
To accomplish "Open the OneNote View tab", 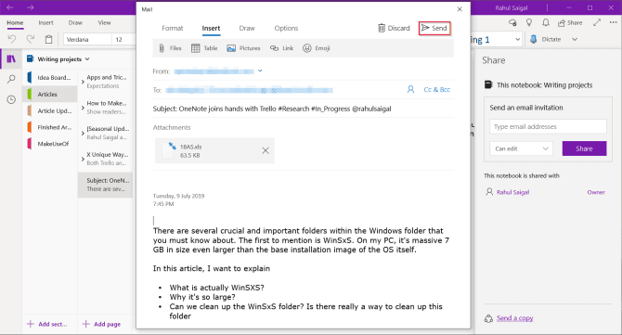I will click(x=104, y=22).
